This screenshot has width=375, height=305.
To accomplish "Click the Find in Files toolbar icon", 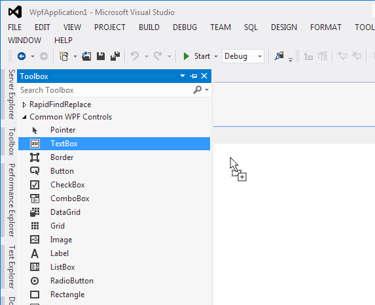I will coord(279,56).
